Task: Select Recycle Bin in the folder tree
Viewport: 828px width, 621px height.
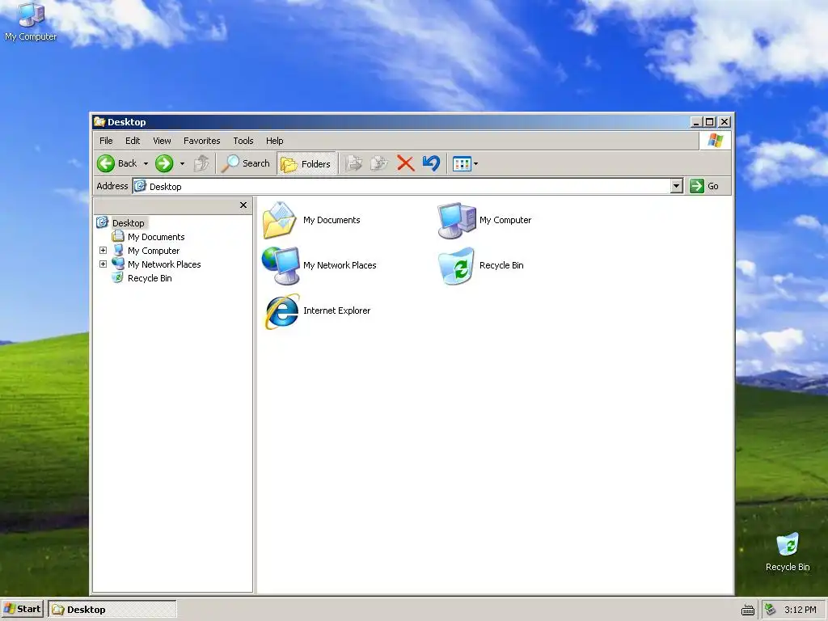Action: pos(150,278)
